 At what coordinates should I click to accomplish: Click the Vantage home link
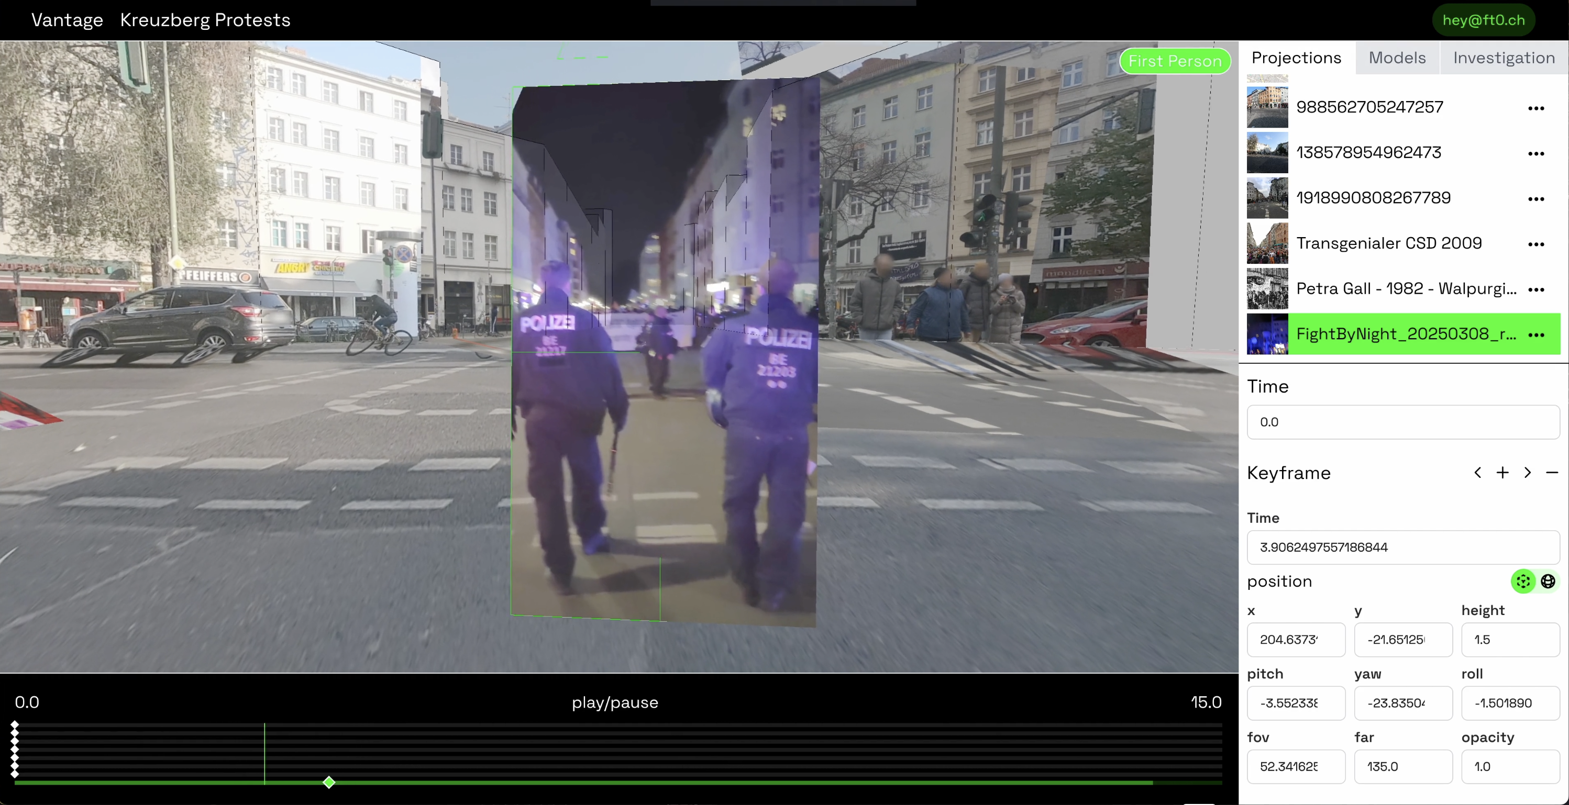(67, 20)
